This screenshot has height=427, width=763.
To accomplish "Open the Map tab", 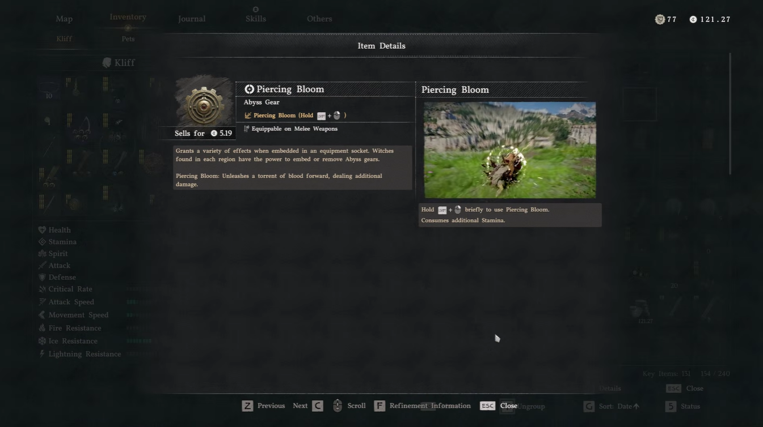I will 64,19.
